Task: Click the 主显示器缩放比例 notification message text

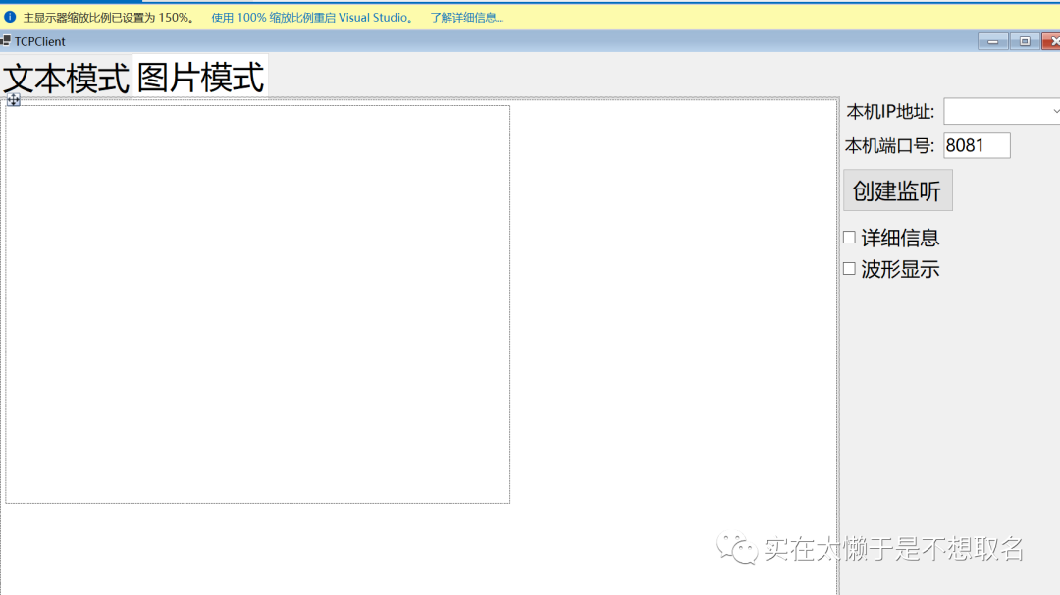Action: coord(108,17)
